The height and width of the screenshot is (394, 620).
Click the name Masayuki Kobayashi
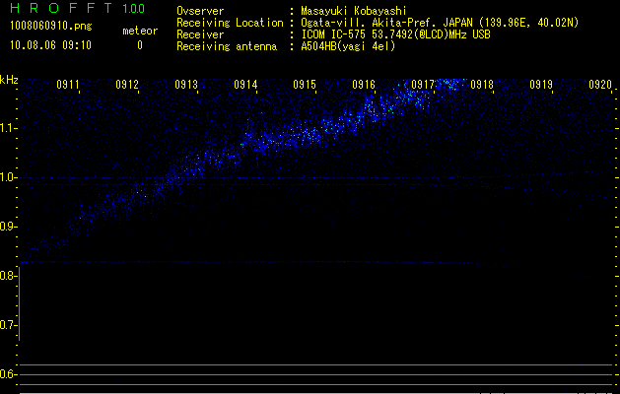(x=354, y=11)
